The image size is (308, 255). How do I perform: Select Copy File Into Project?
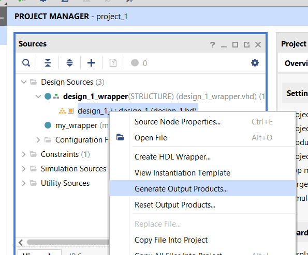[x=202, y=240]
